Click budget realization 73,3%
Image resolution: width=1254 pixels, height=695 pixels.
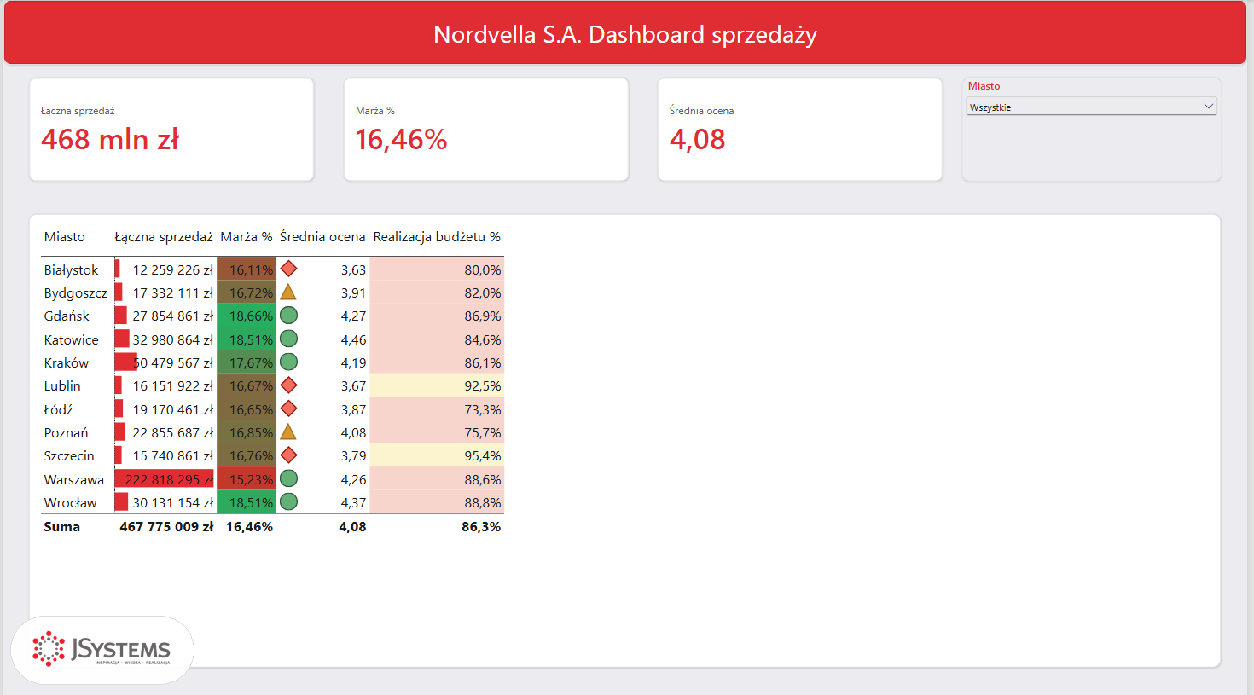coord(437,409)
